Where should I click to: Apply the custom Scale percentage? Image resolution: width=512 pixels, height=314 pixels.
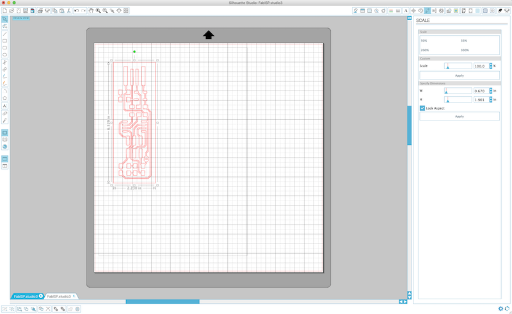click(460, 76)
